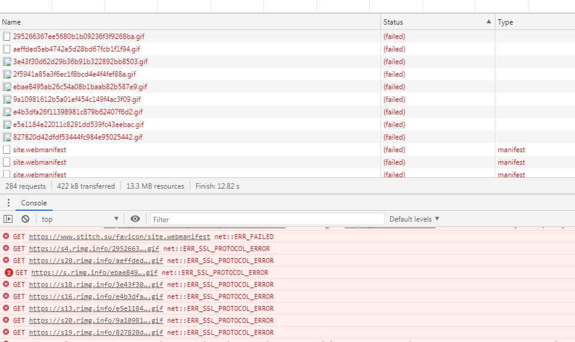The height and width of the screenshot is (342, 575).
Task: Click the file icon for 295266367ee5680b1b09236f3f9268ba.gif
Action: point(7,37)
